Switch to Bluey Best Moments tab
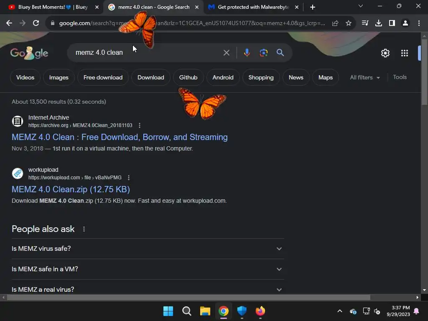Screen dimensions: 428x321 (53, 7)
